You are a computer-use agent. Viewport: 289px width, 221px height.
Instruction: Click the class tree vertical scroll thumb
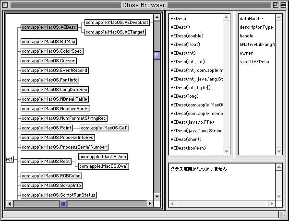[x=157, y=56]
